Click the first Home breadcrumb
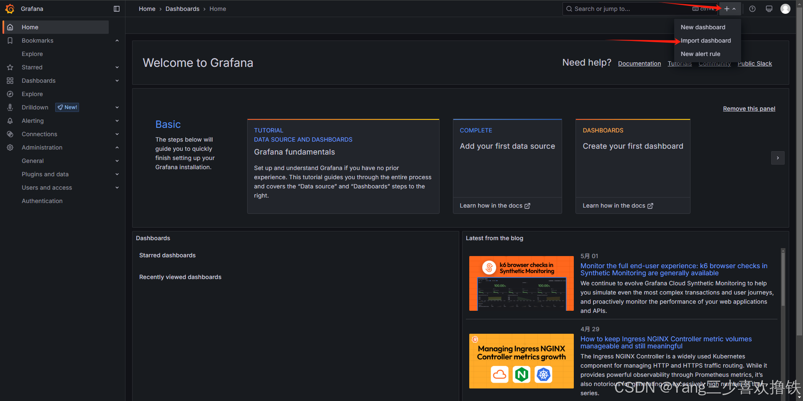Viewport: 803px width, 401px height. pyautogui.click(x=147, y=9)
